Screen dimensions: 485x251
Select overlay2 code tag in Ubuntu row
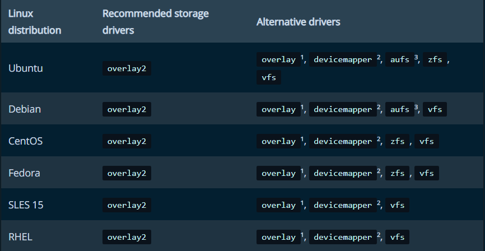coord(127,68)
